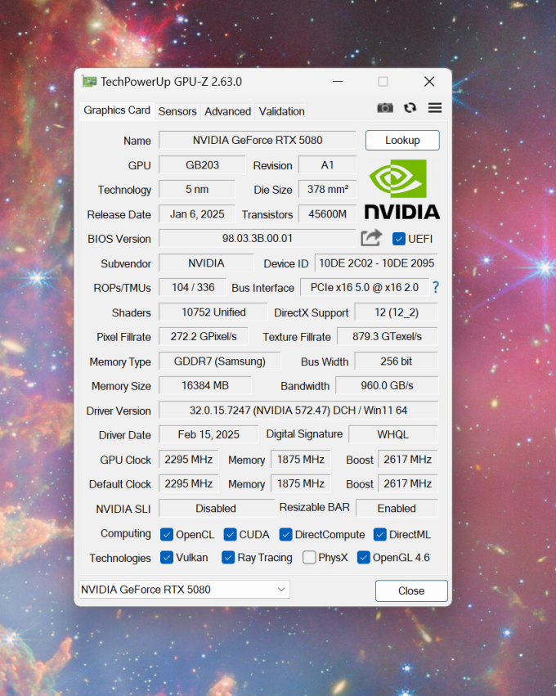Click the TechPowerUp GPU-Z 2.63.0 title text
556x696 pixels.
171,82
